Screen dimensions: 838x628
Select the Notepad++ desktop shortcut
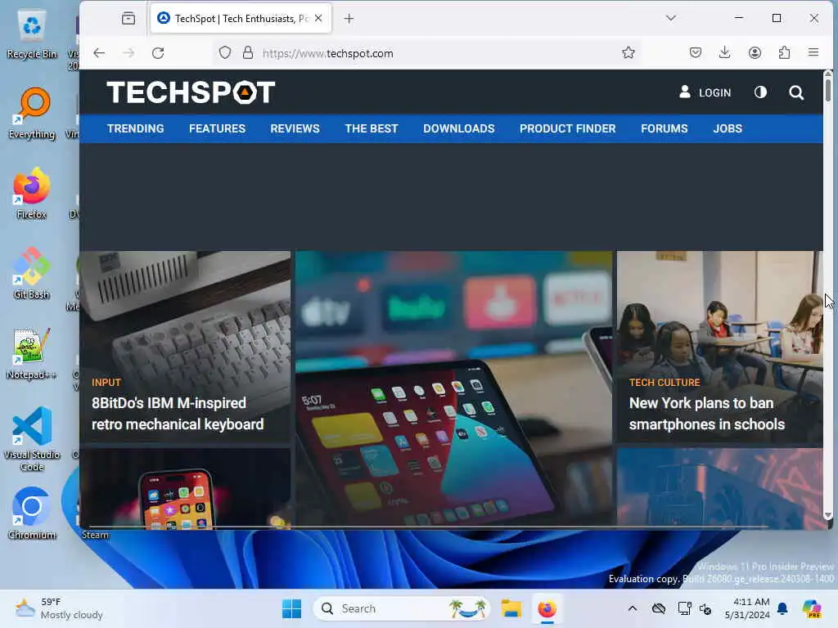point(31,354)
